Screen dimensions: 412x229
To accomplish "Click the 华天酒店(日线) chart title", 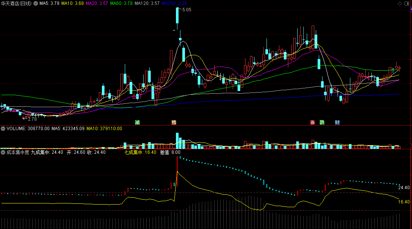I will (x=16, y=3).
